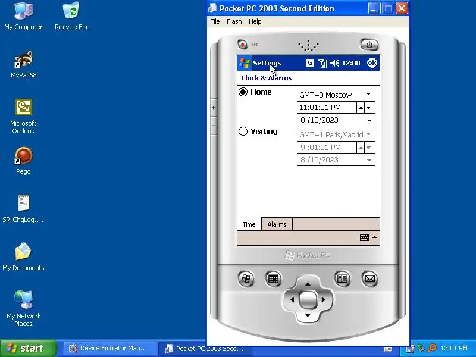Select Pocket PC 2003 taskbar button

205,349
